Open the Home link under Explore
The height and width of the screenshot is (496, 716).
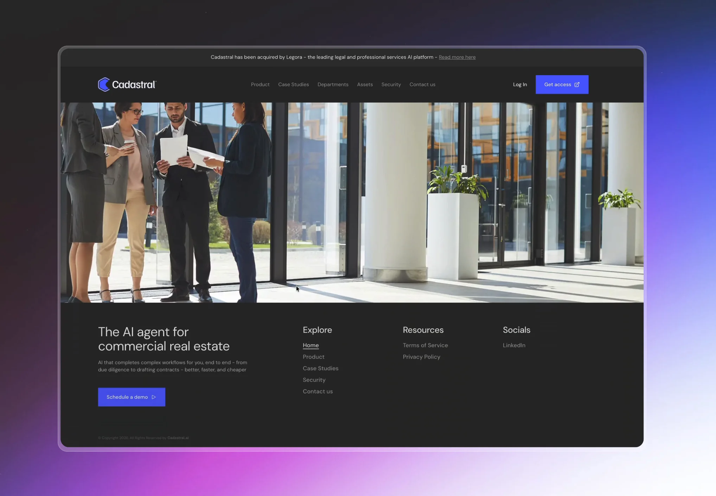click(x=311, y=345)
